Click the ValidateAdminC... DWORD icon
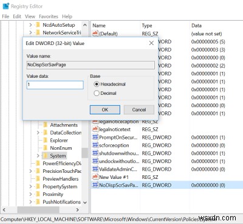 coord(95,169)
